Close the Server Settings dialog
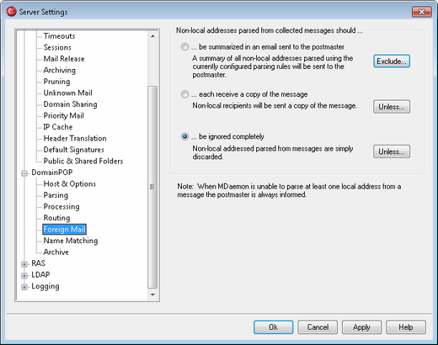 tap(421, 12)
